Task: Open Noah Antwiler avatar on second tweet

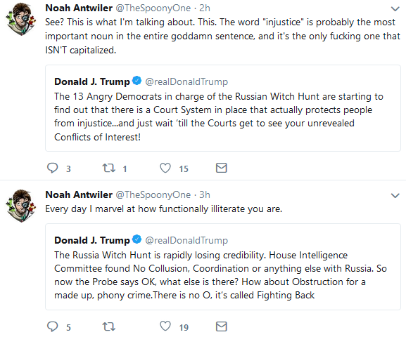Action: click(x=20, y=206)
